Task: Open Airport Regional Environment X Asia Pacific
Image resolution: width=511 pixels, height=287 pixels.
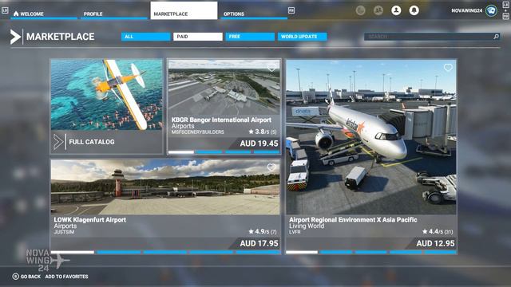Action: click(x=371, y=156)
